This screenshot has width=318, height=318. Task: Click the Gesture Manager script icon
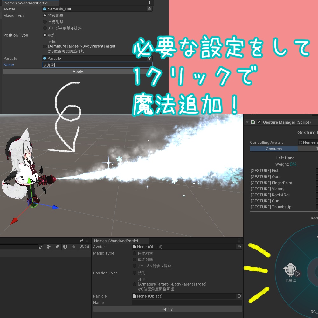coord(252,122)
